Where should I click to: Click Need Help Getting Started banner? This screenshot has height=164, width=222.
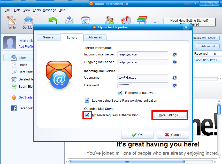click(189, 22)
